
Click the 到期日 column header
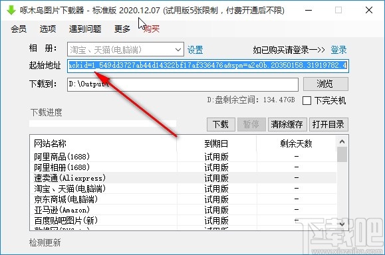[216, 143]
